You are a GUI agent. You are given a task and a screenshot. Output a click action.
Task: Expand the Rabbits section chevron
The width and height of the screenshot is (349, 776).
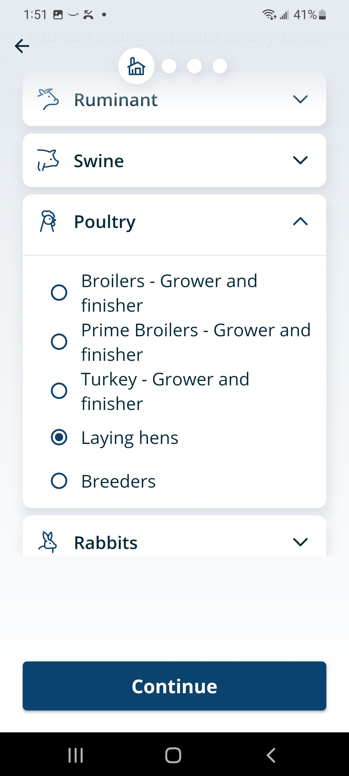300,542
